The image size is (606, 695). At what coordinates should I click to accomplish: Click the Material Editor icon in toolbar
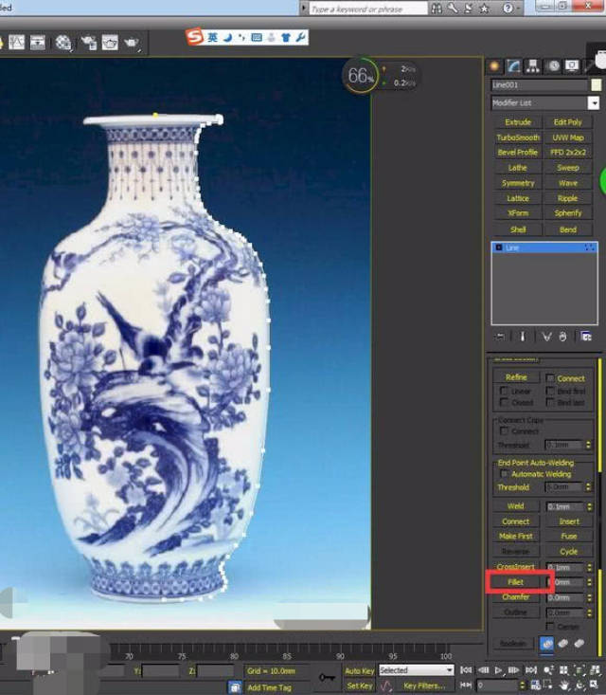(63, 43)
